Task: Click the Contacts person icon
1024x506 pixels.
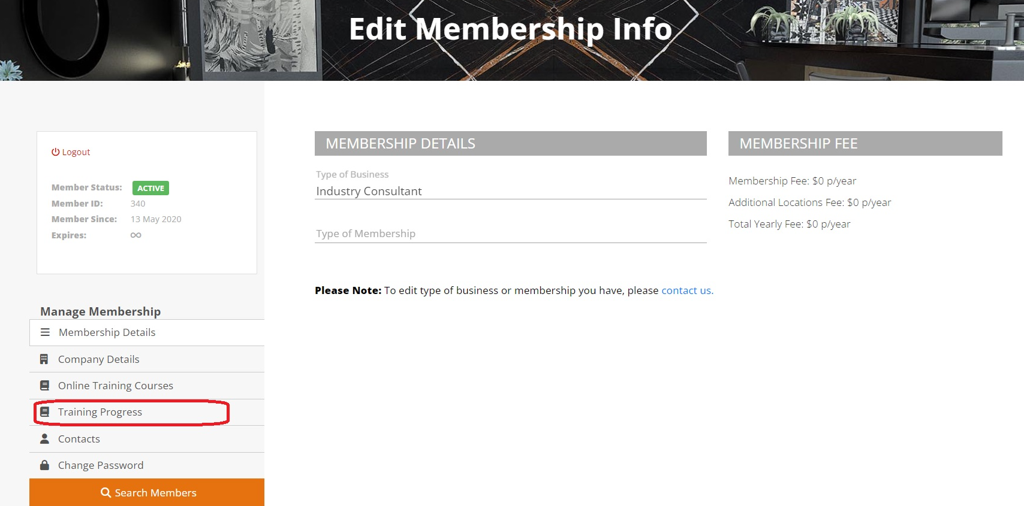Action: [44, 439]
